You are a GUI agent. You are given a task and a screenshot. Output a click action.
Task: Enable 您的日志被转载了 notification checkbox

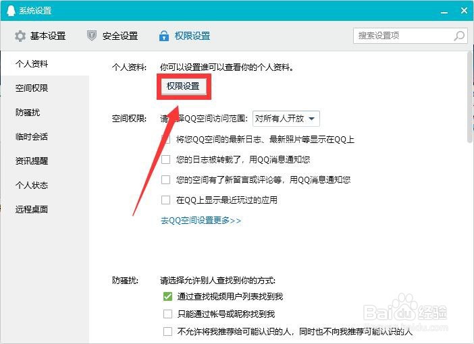coord(165,159)
